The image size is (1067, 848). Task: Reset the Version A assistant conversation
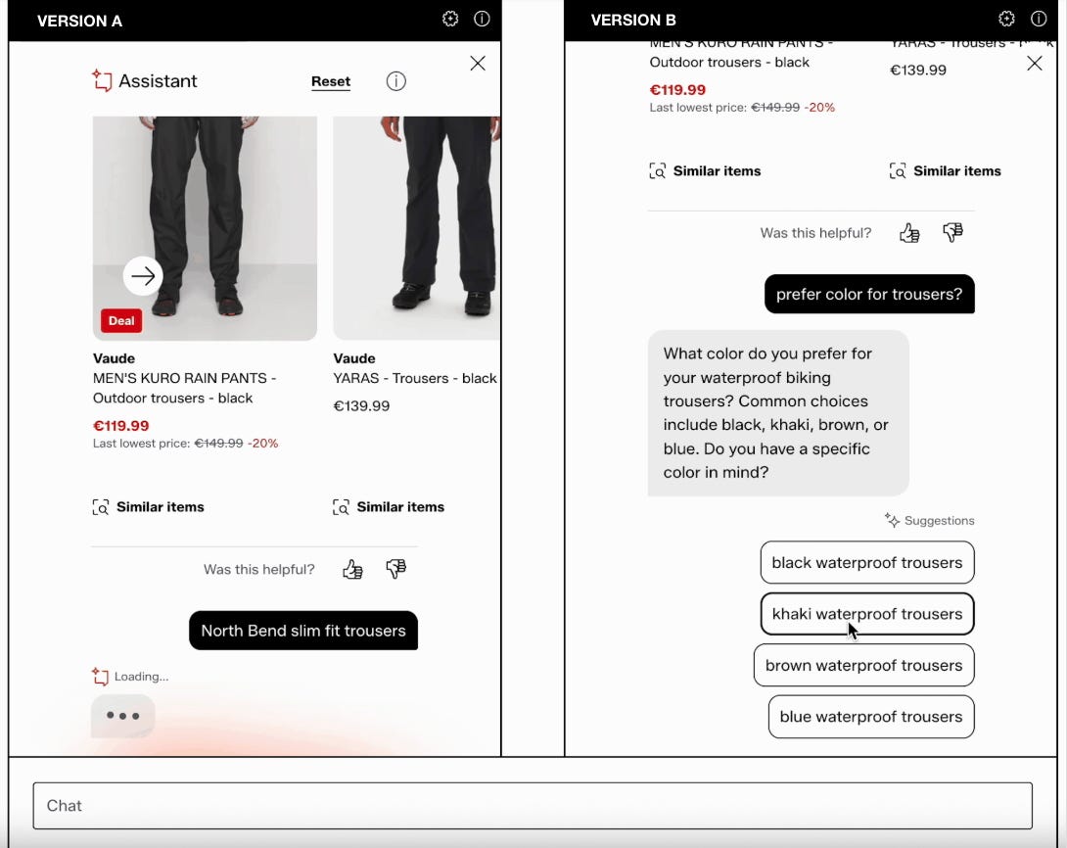(331, 81)
